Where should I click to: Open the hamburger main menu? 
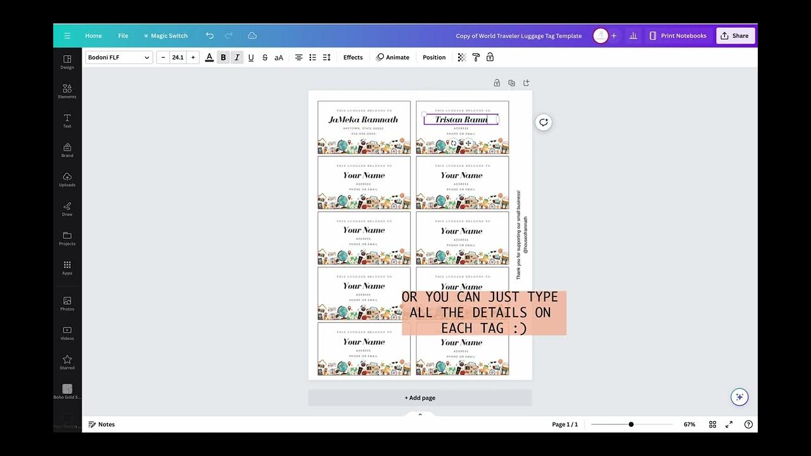pos(67,36)
